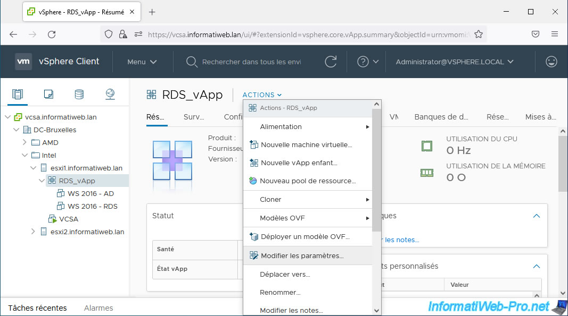This screenshot has width=568, height=316.
Task: Open the Storage inventory view
Action: pyautogui.click(x=79, y=95)
